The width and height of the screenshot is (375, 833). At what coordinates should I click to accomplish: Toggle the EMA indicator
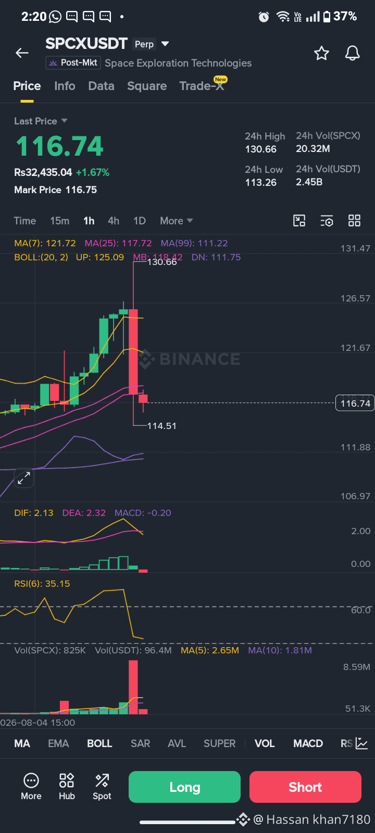pyautogui.click(x=58, y=743)
